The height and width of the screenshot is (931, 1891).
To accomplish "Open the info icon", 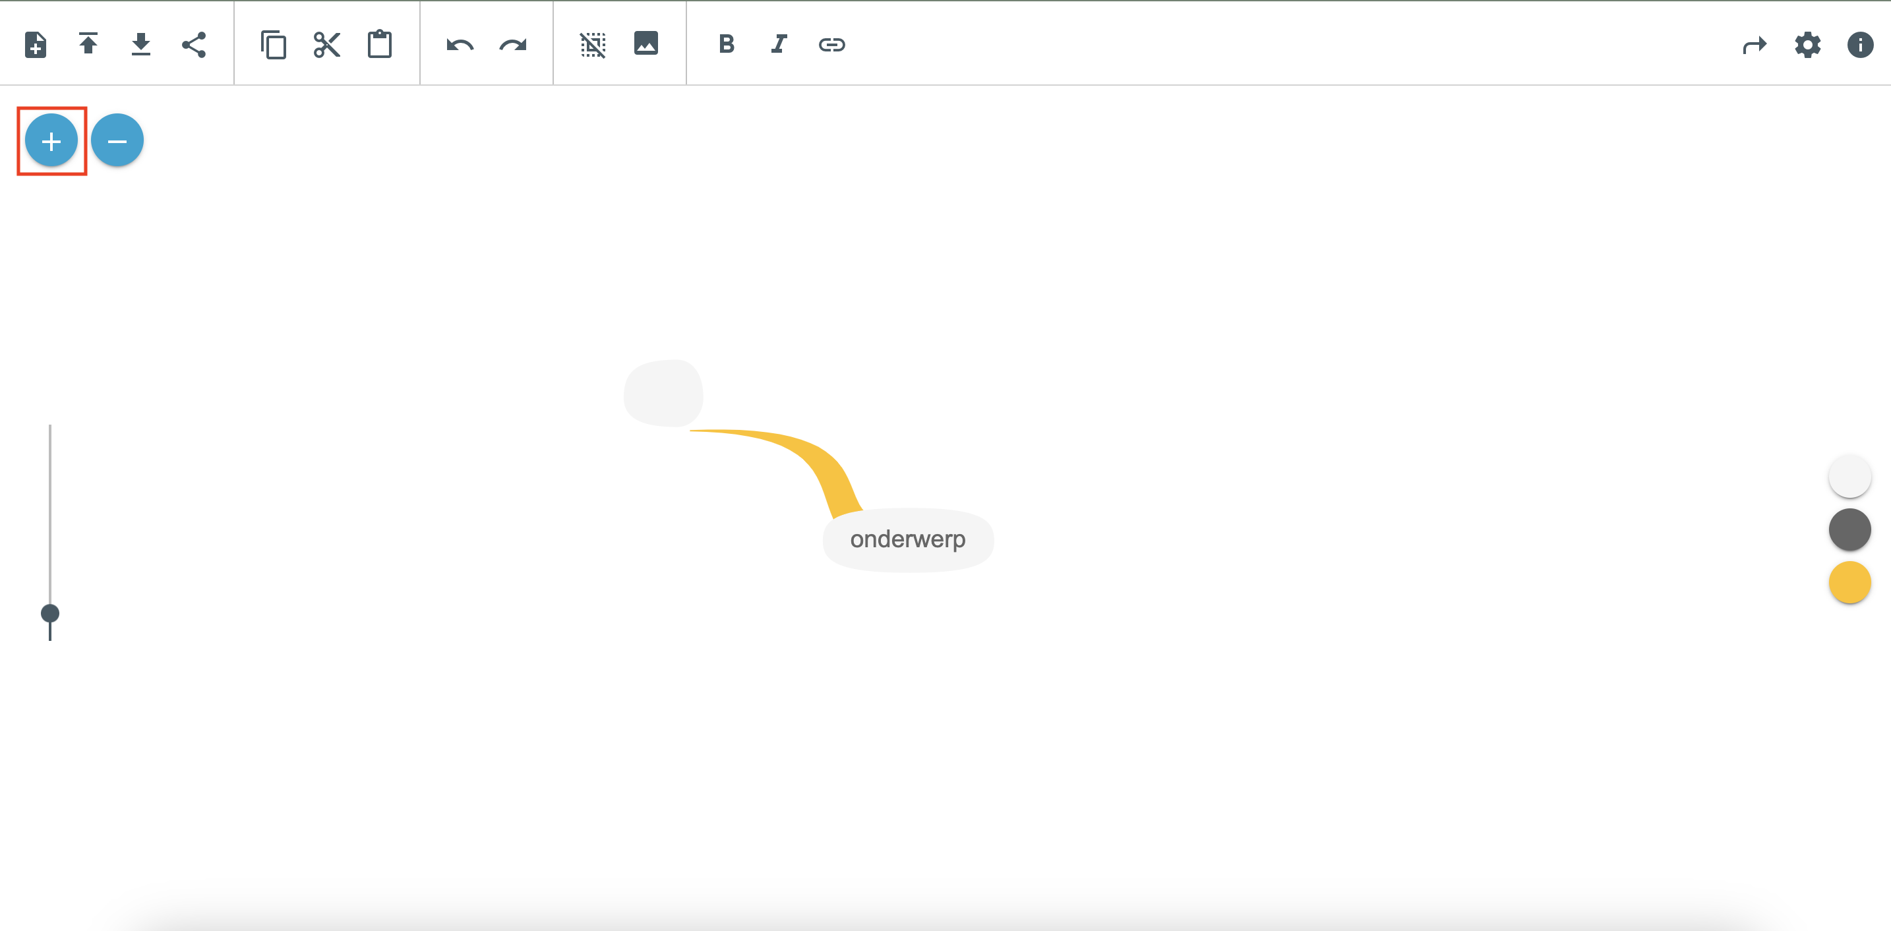I will click(x=1860, y=45).
